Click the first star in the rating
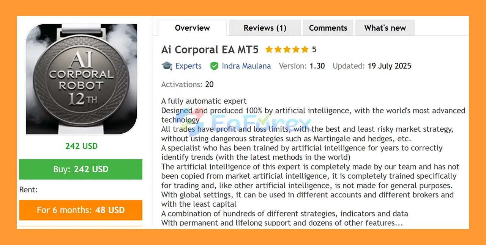Viewport: 486px width, 245px height. 269,50
